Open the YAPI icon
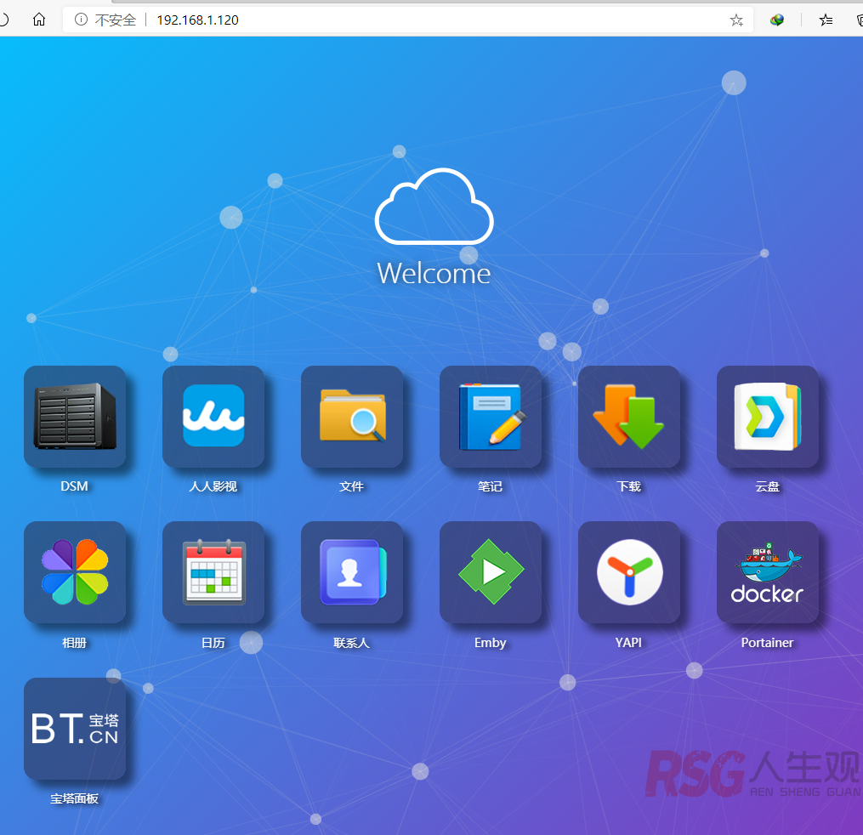This screenshot has width=863, height=835. tap(629, 572)
